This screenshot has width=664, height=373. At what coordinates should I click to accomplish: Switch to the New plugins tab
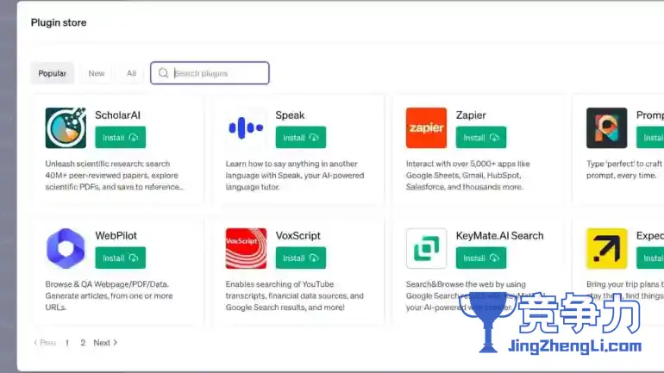click(97, 73)
